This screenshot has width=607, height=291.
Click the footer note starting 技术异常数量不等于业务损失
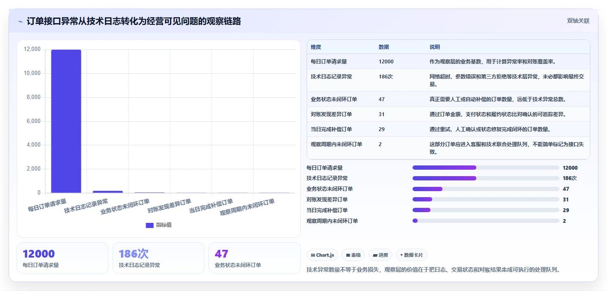tap(434, 270)
